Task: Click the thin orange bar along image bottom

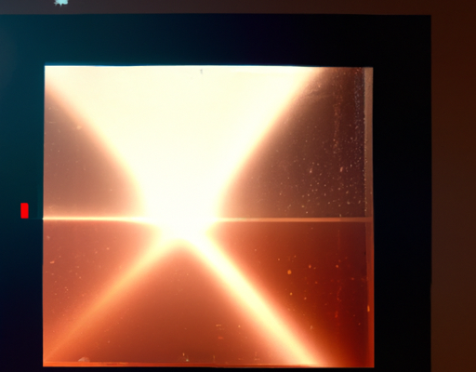Action: point(208,365)
